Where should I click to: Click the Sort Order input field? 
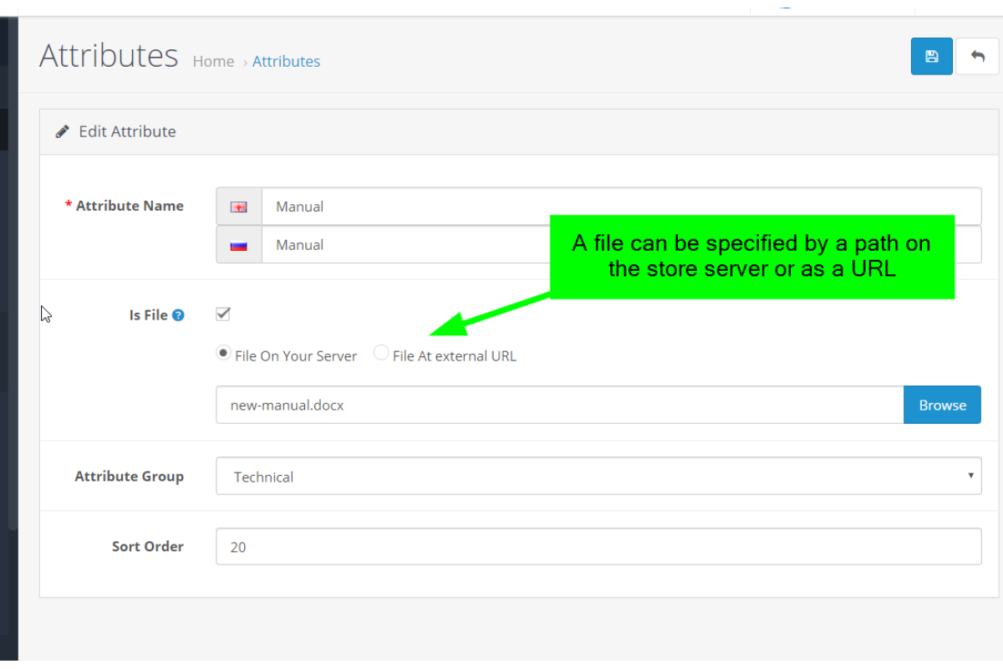(x=598, y=547)
